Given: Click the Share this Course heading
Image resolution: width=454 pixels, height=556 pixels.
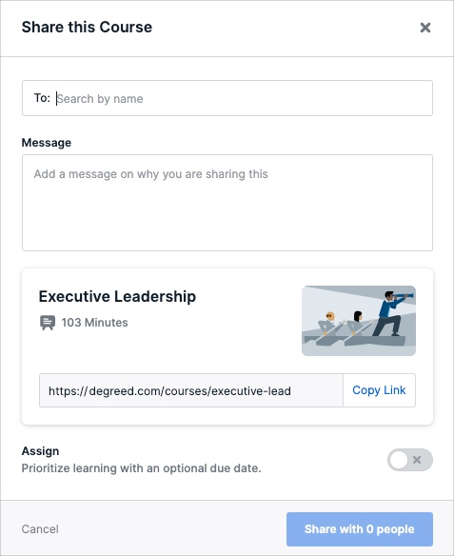Looking at the screenshot, I should pyautogui.click(x=87, y=27).
